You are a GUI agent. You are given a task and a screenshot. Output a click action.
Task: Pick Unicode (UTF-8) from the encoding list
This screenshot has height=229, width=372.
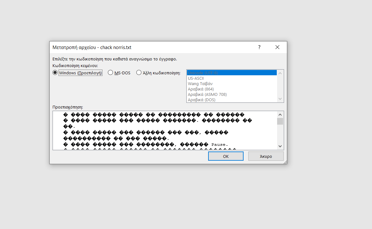pyautogui.click(x=232, y=73)
